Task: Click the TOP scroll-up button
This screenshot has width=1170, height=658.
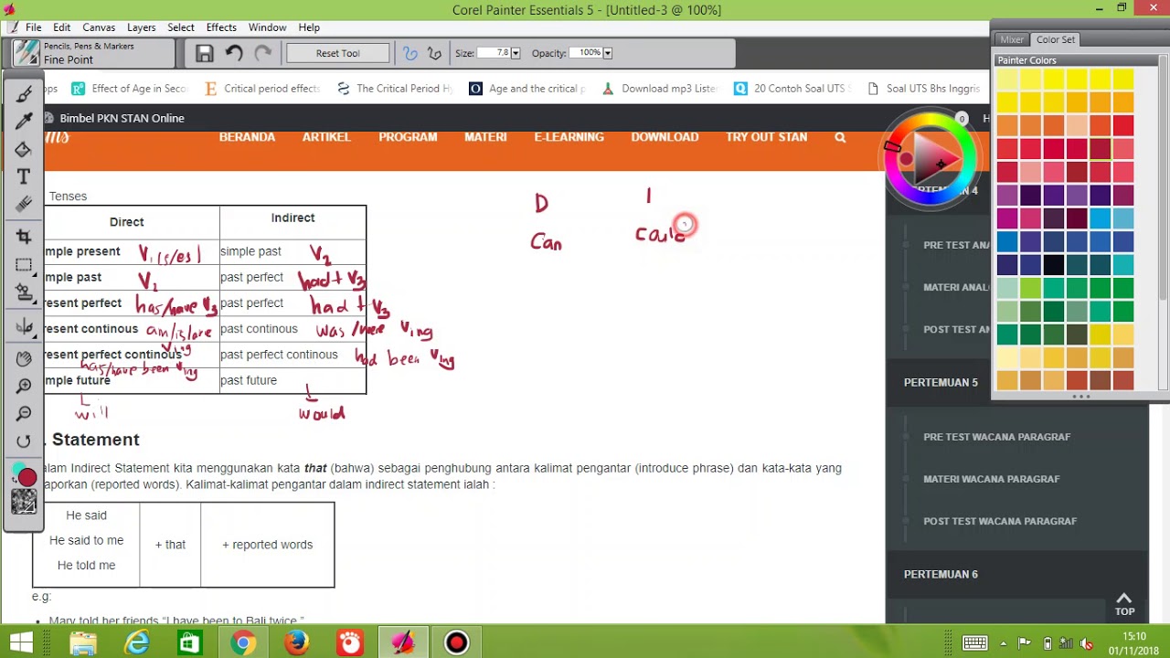Action: tap(1124, 604)
